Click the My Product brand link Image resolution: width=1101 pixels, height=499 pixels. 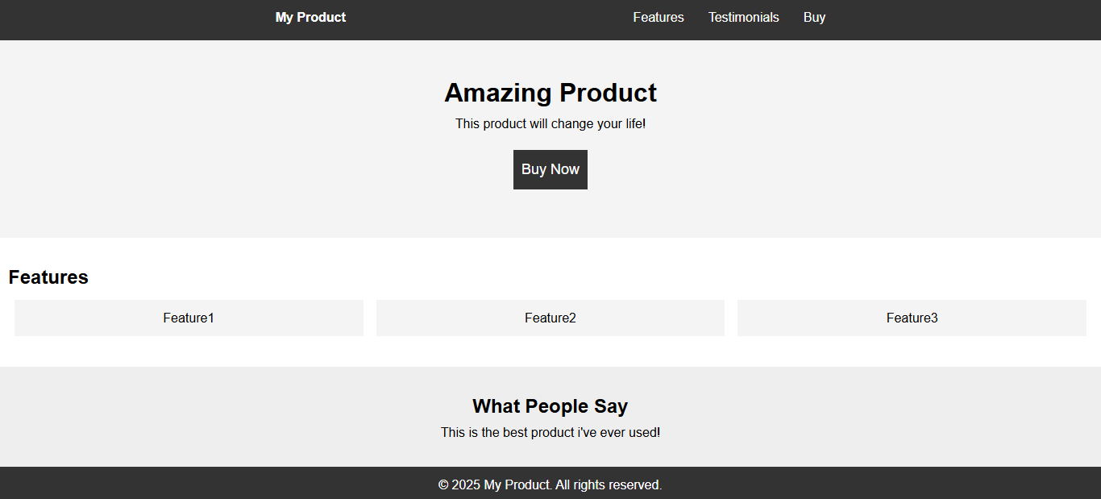click(310, 18)
